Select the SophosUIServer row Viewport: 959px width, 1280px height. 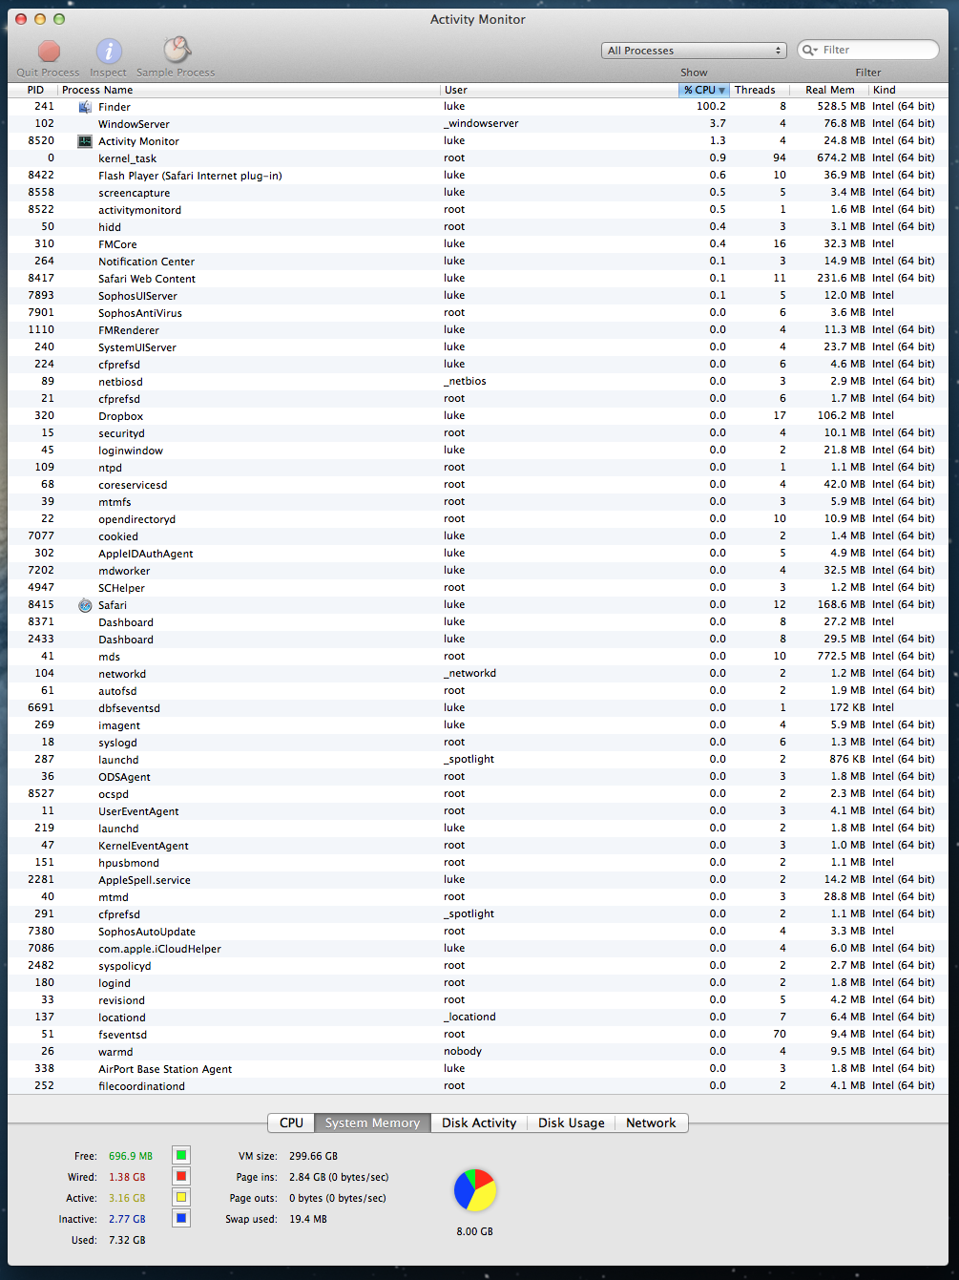[479, 296]
